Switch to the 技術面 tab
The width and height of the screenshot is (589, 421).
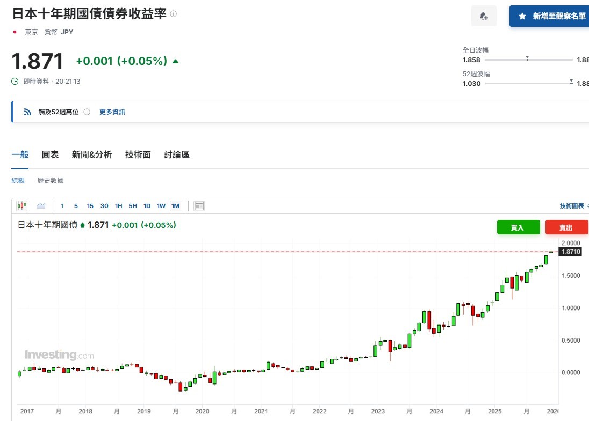point(138,154)
